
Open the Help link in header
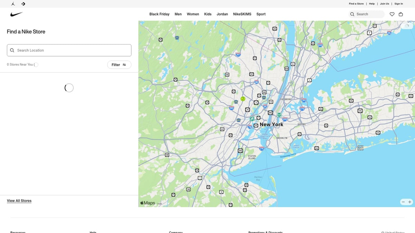click(x=372, y=4)
